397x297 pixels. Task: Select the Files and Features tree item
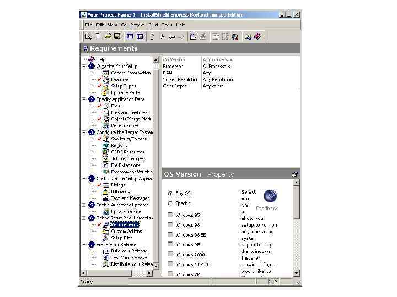point(129,112)
